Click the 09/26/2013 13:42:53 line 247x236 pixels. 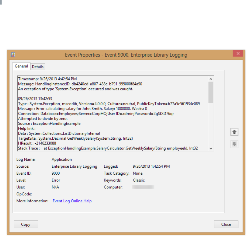[x=35, y=99]
